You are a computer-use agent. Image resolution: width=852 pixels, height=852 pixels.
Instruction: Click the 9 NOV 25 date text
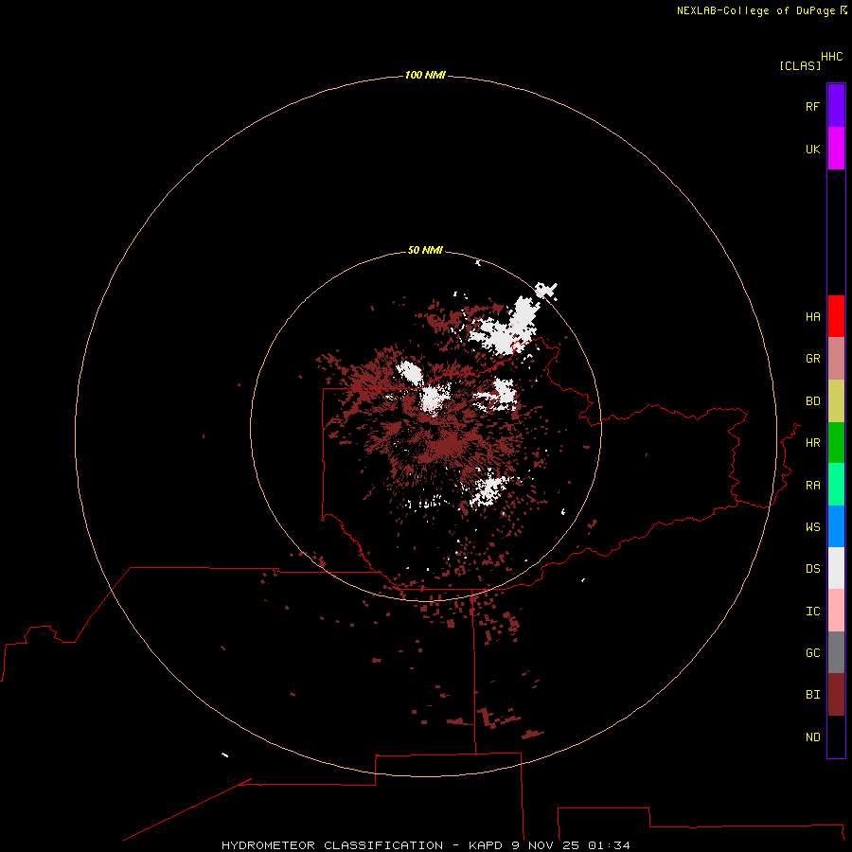click(x=545, y=845)
